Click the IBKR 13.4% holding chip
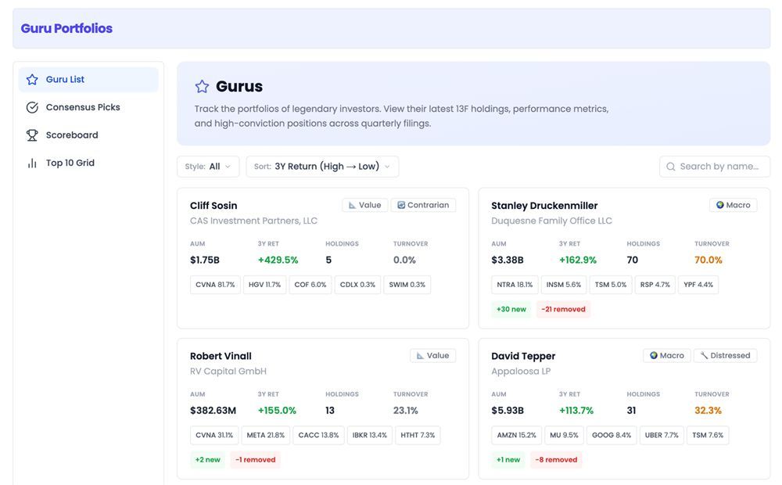The image size is (782, 485). point(370,436)
